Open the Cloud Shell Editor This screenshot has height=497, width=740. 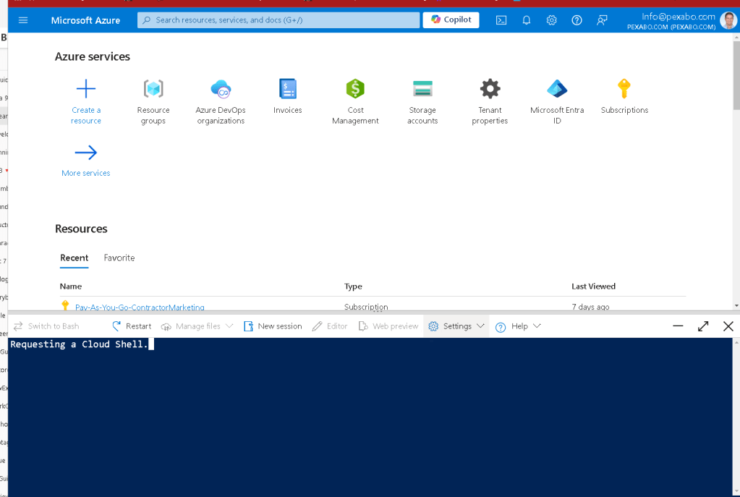click(x=330, y=326)
